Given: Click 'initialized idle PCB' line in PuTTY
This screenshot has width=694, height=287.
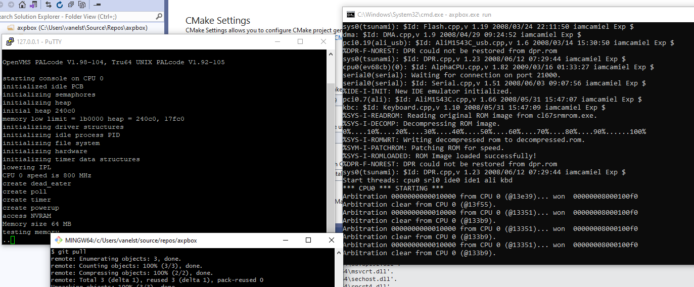Looking at the screenshot, I should click(43, 86).
